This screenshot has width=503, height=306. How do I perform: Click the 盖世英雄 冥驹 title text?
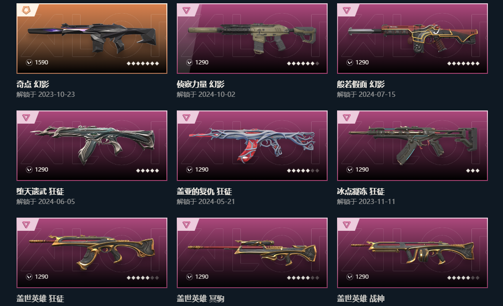(x=200, y=298)
